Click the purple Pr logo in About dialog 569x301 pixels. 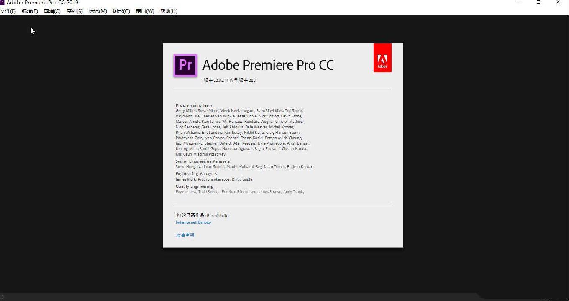(x=185, y=65)
